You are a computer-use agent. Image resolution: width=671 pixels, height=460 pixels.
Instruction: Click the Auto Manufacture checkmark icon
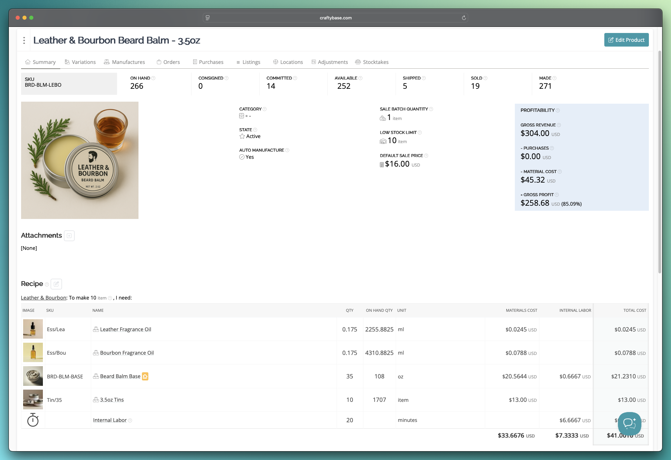point(242,157)
